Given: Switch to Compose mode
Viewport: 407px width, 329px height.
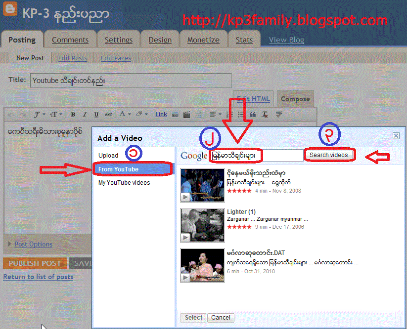Looking at the screenshot, I should [295, 99].
